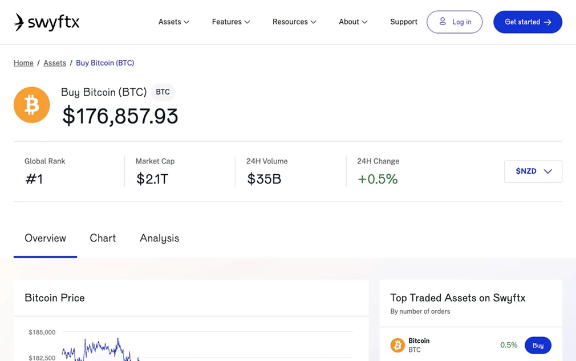Viewport: 576px width, 361px height.
Task: Click the Market Cap $2.1T value
Action: click(152, 179)
